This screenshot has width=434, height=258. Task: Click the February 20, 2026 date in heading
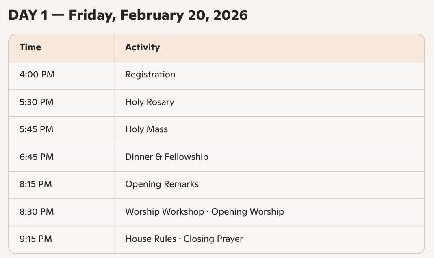[x=184, y=15]
